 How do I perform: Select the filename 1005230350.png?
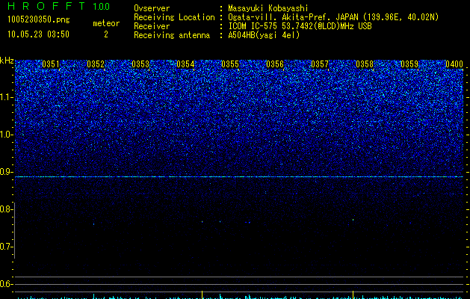click(39, 19)
